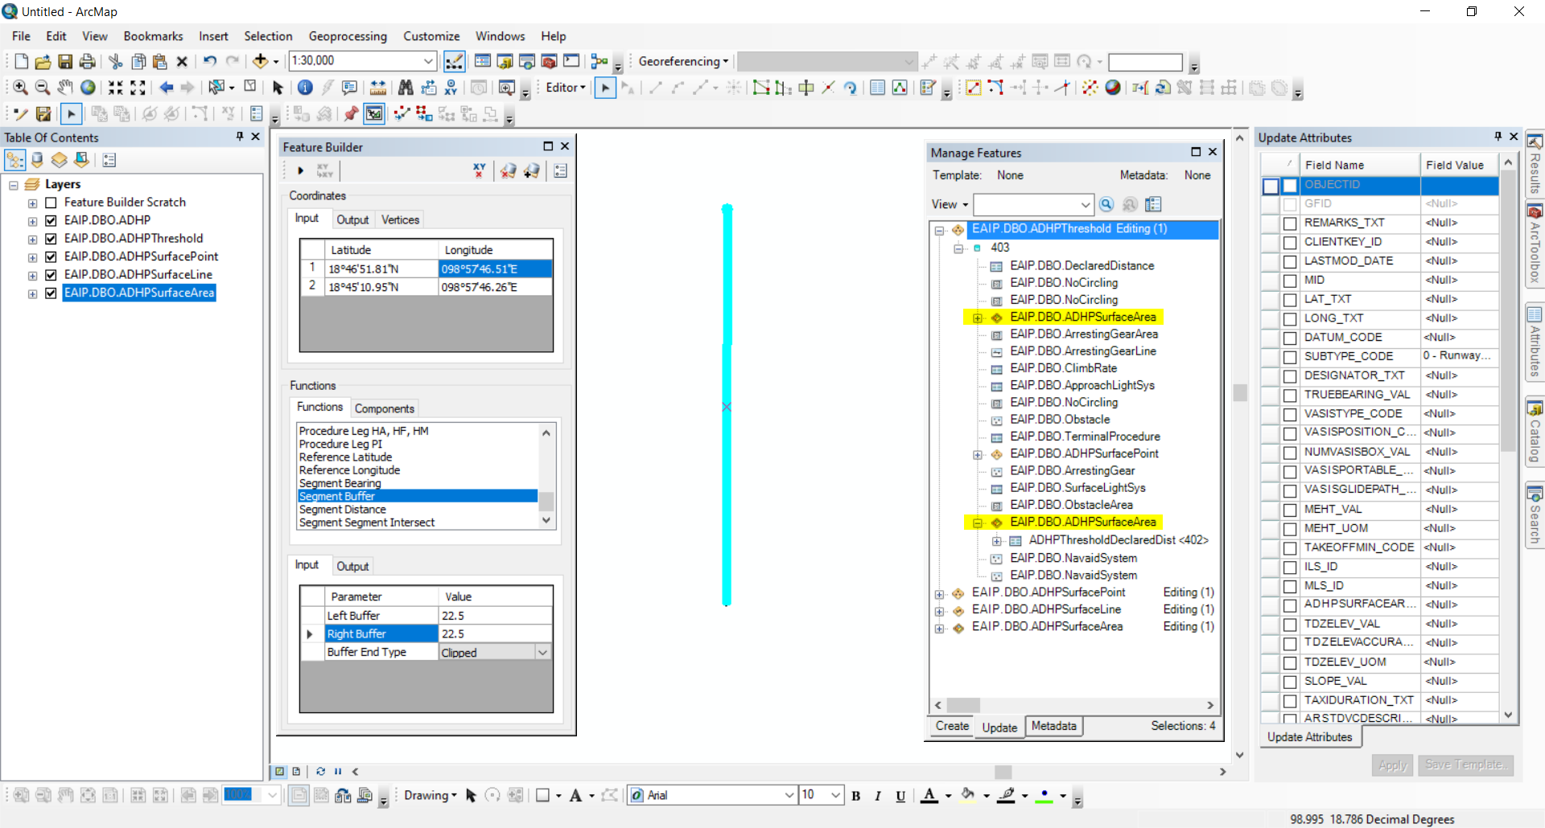Open the Editor Toolbar from the Standard toolbar

point(454,61)
